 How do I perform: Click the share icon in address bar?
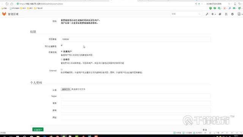pos(196,4)
